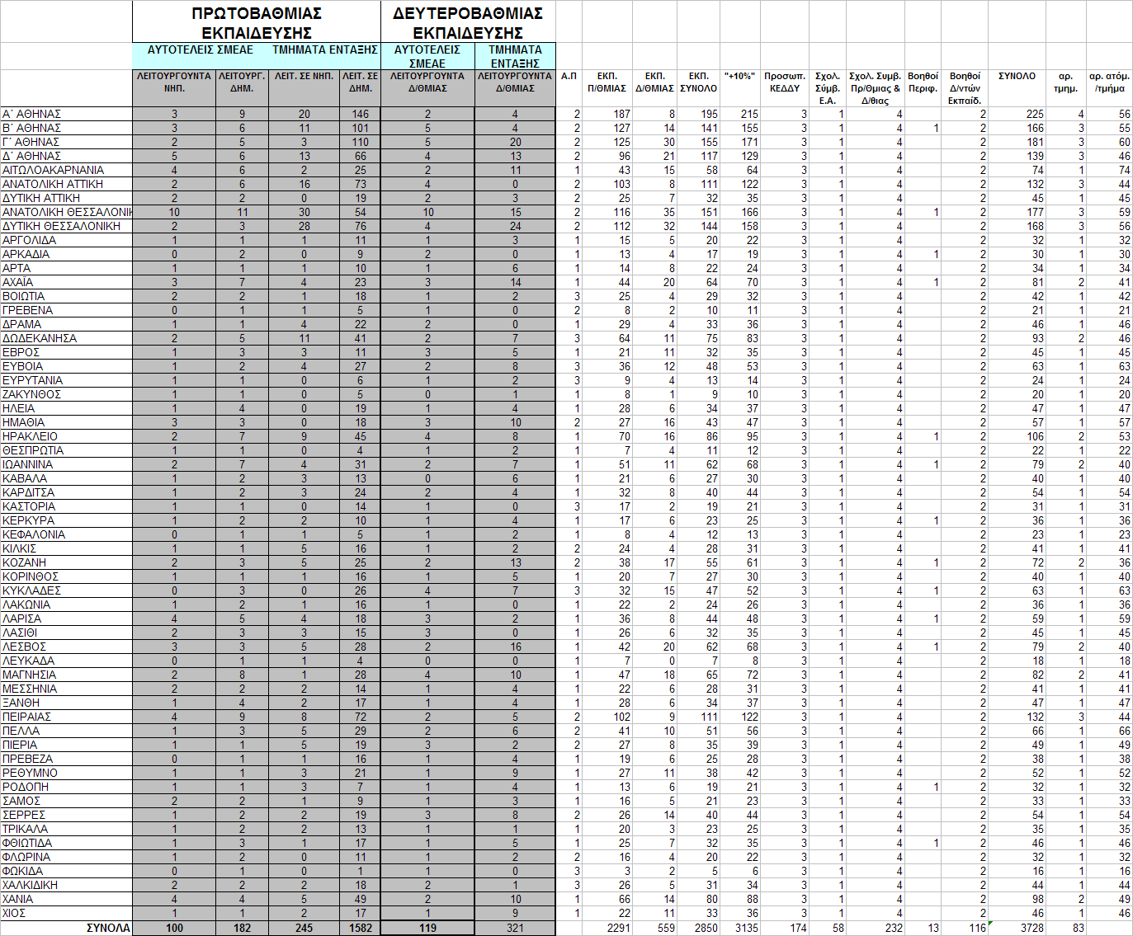This screenshot has width=1133, height=936.
Task: Select the ΛΕΙΤΟΥΡΓΟΥΝΤΑ ΝΗΠ. column header
Action: click(x=174, y=88)
